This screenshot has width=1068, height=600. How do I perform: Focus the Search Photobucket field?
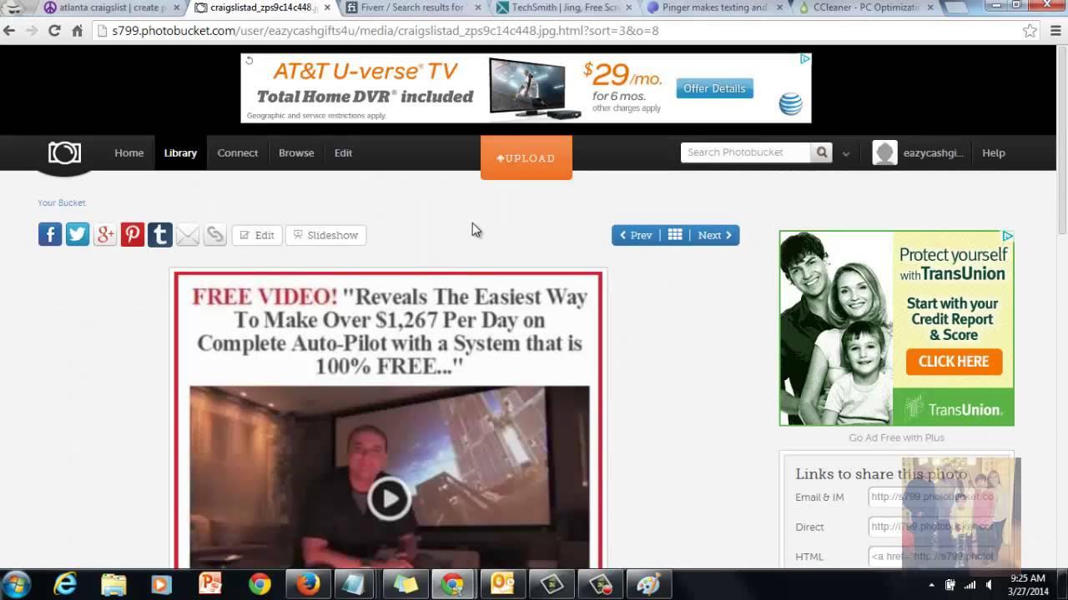click(746, 152)
